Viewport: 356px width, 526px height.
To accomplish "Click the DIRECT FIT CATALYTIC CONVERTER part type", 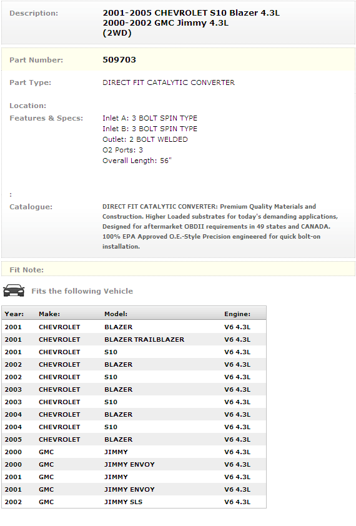I will (x=169, y=82).
